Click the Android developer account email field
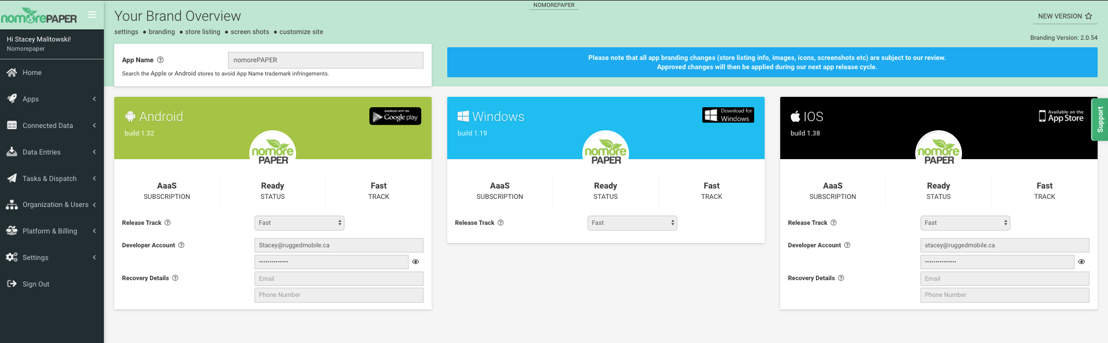1108x343 pixels. click(x=339, y=245)
